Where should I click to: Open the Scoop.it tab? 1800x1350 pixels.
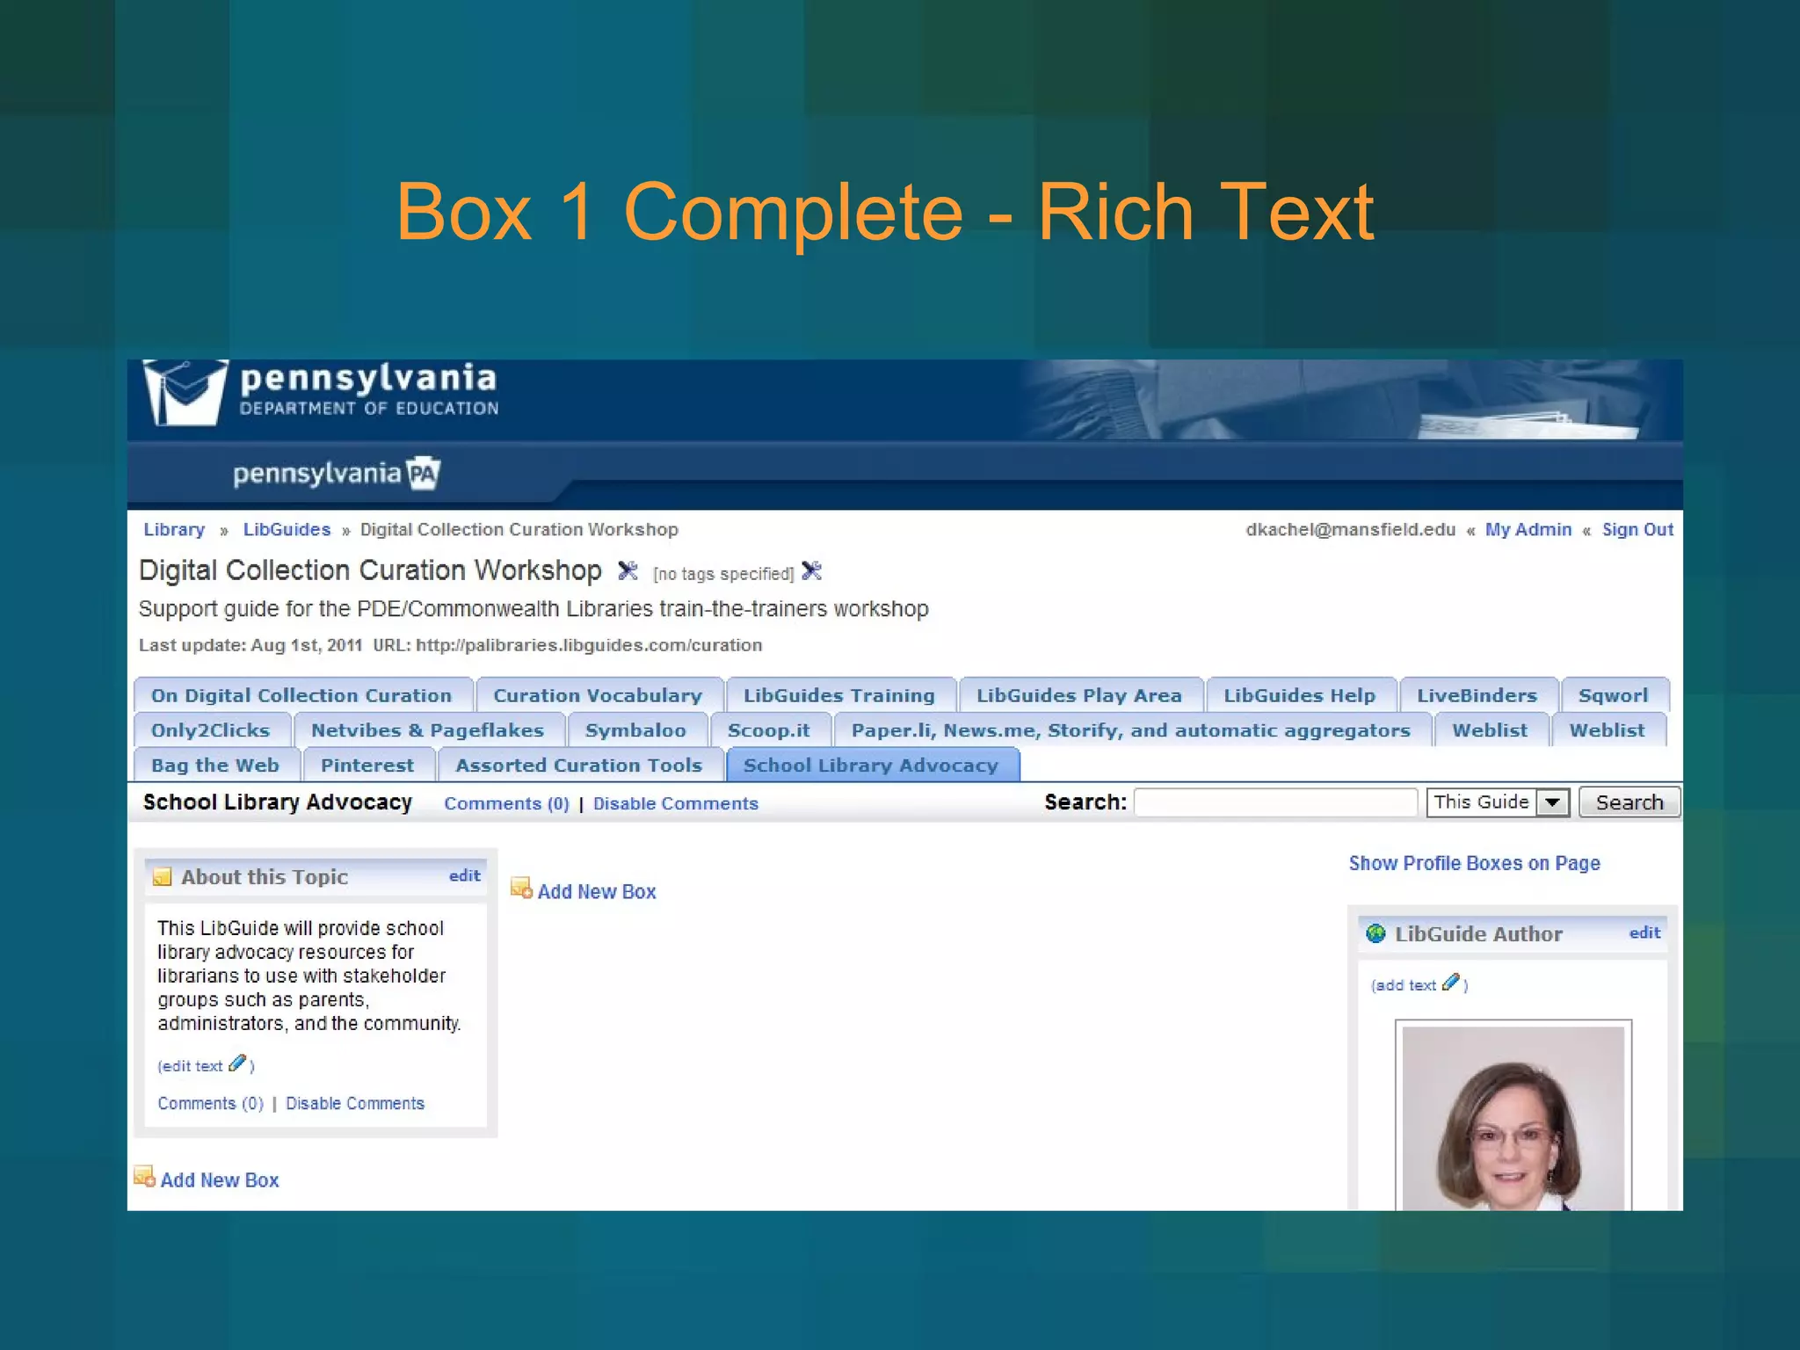point(769,730)
